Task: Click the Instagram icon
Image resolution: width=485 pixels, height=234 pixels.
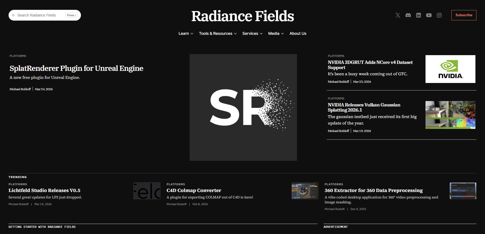Action: 439,15
